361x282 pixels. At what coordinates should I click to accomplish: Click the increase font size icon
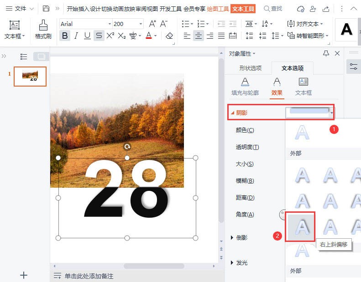152,24
